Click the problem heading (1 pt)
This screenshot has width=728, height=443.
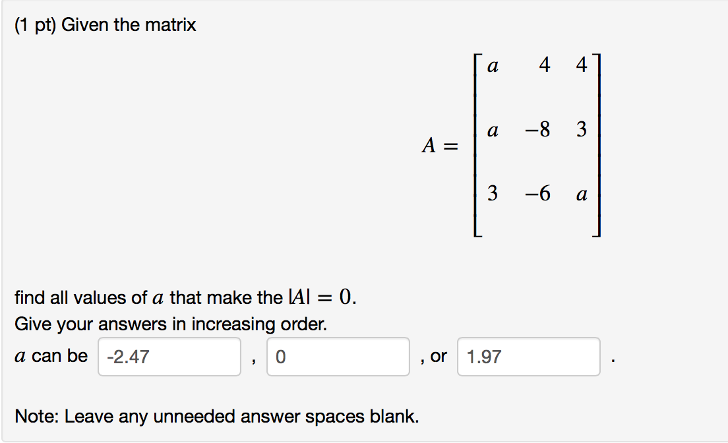click(x=37, y=24)
